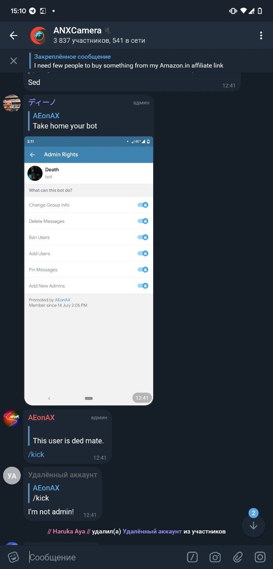
Task: Dismiss the pinned message with the X
Action: tap(14, 61)
